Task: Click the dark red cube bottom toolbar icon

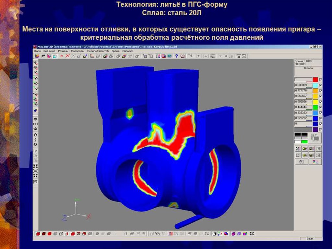Action: [44, 234]
